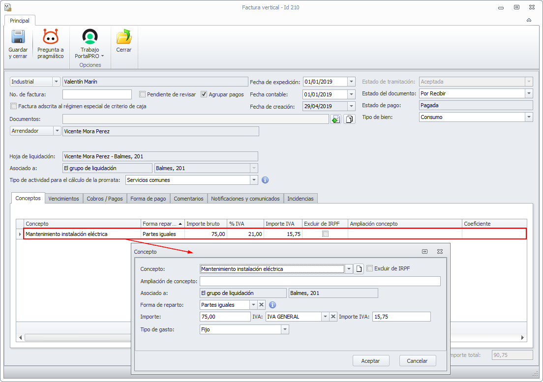Tick Excluir de IRPF in Concepto dialog

[370, 268]
